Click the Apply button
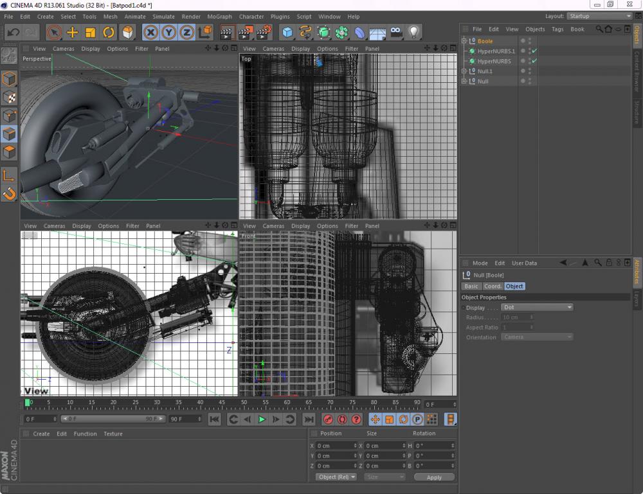 coord(434,477)
